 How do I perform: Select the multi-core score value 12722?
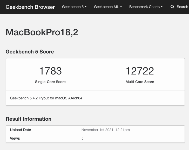point(140,71)
